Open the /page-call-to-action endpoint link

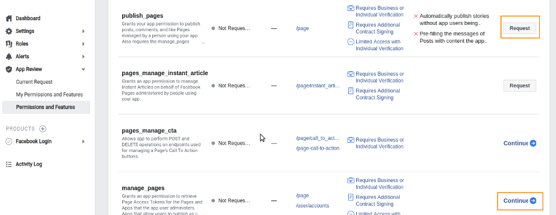click(318, 148)
